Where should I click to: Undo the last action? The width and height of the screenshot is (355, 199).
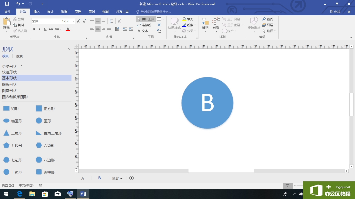[18, 4]
